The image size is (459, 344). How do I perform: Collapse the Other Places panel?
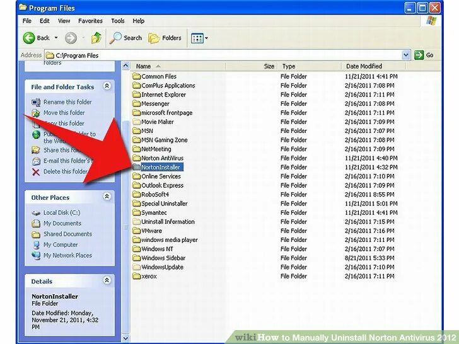coord(107,197)
